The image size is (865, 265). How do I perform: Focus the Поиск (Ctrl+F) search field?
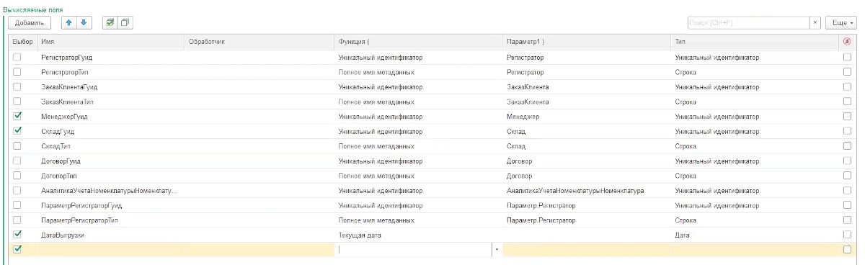tap(748, 23)
